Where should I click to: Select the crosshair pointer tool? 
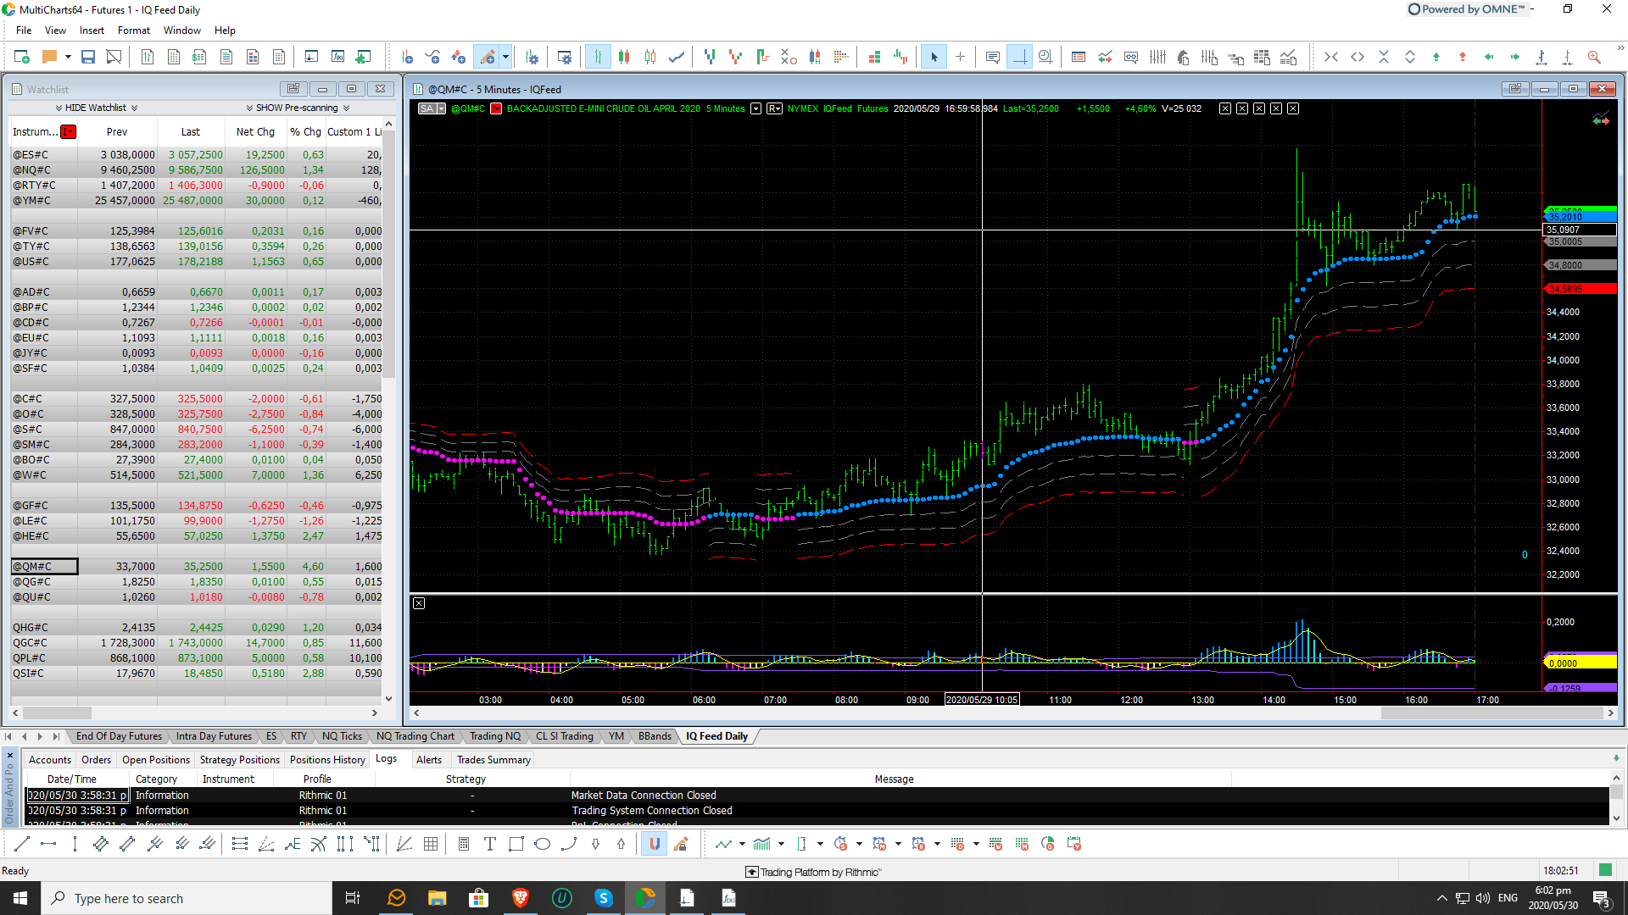click(x=960, y=57)
